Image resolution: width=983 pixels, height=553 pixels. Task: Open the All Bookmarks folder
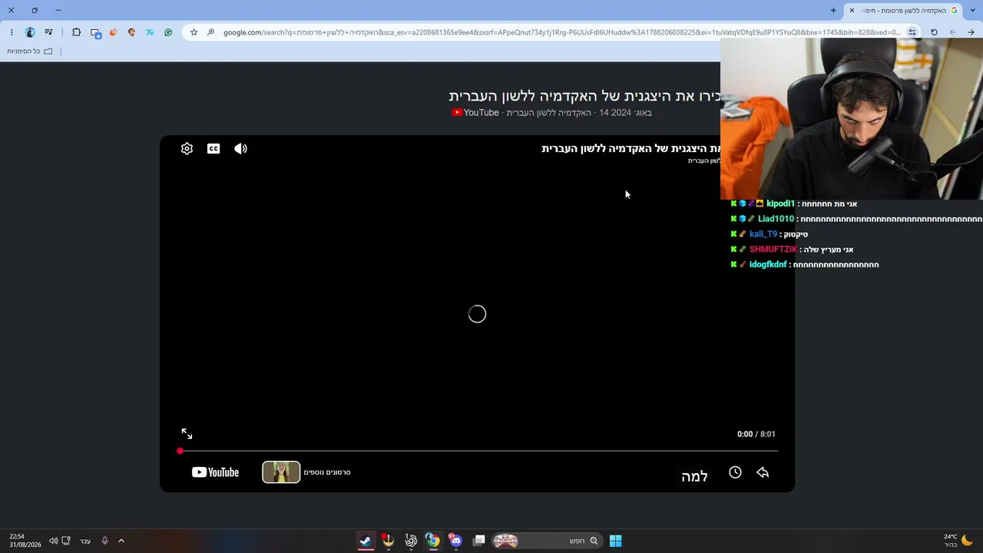[x=30, y=51]
